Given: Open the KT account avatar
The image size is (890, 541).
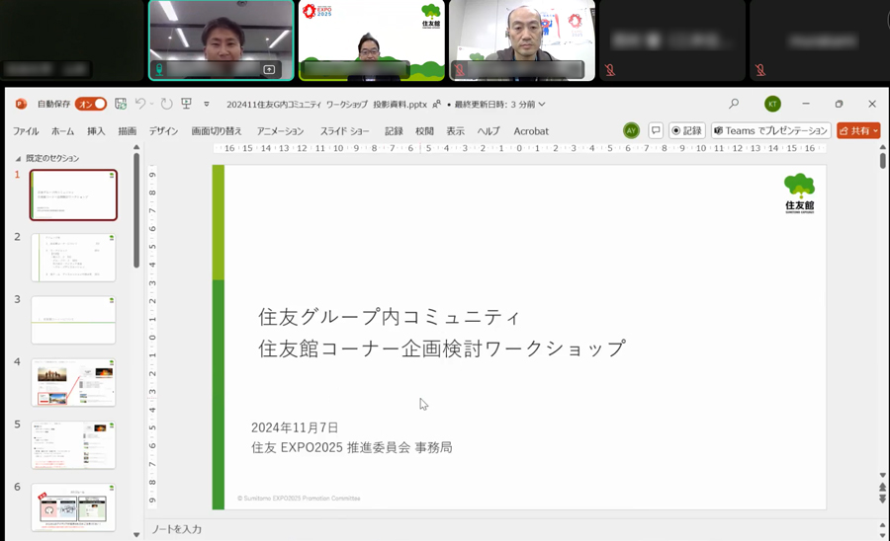Looking at the screenshot, I should (772, 104).
